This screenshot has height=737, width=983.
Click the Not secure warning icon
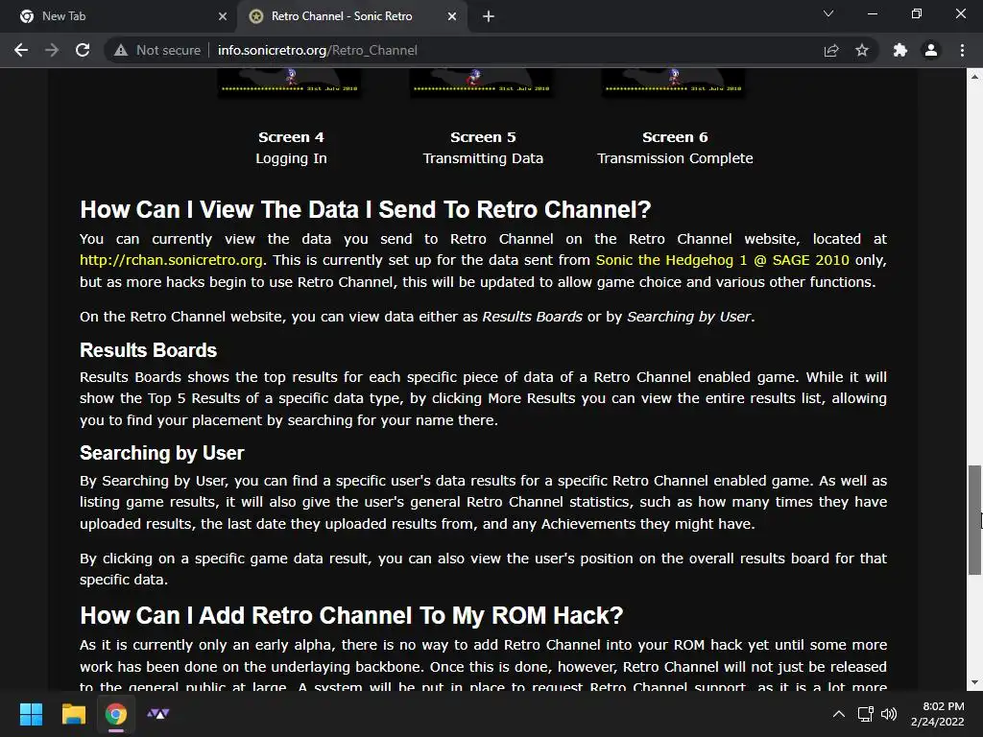(x=121, y=50)
